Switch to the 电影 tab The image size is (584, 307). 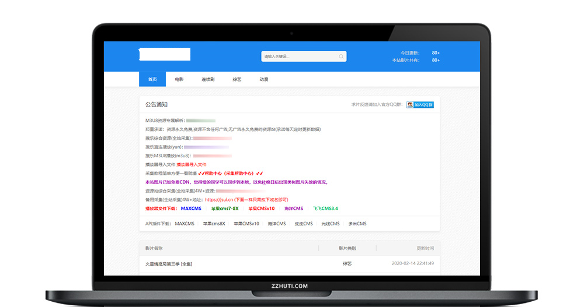[179, 79]
